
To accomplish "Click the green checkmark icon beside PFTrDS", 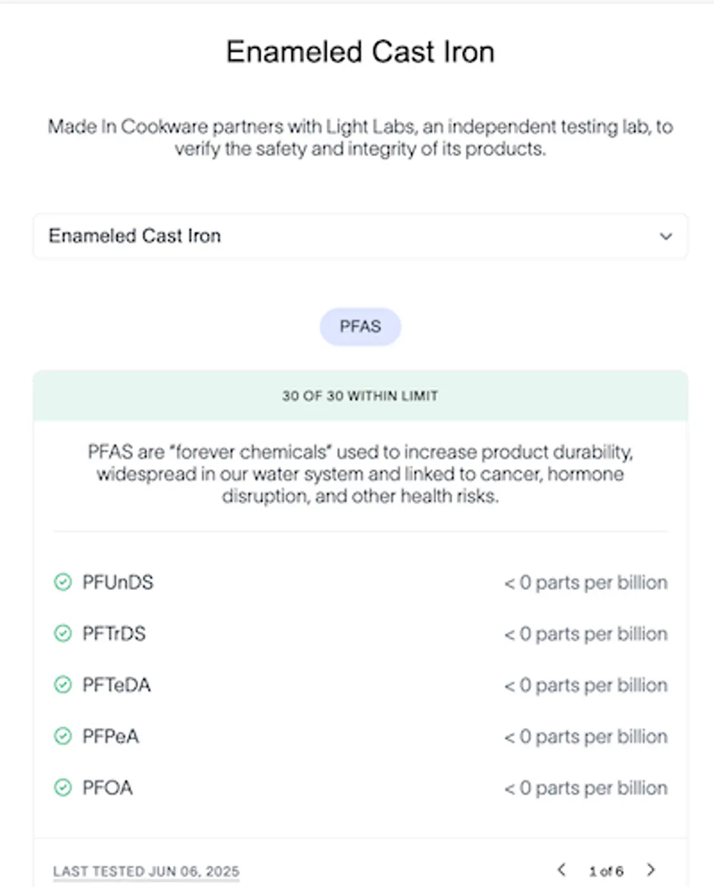I will click(x=62, y=633).
